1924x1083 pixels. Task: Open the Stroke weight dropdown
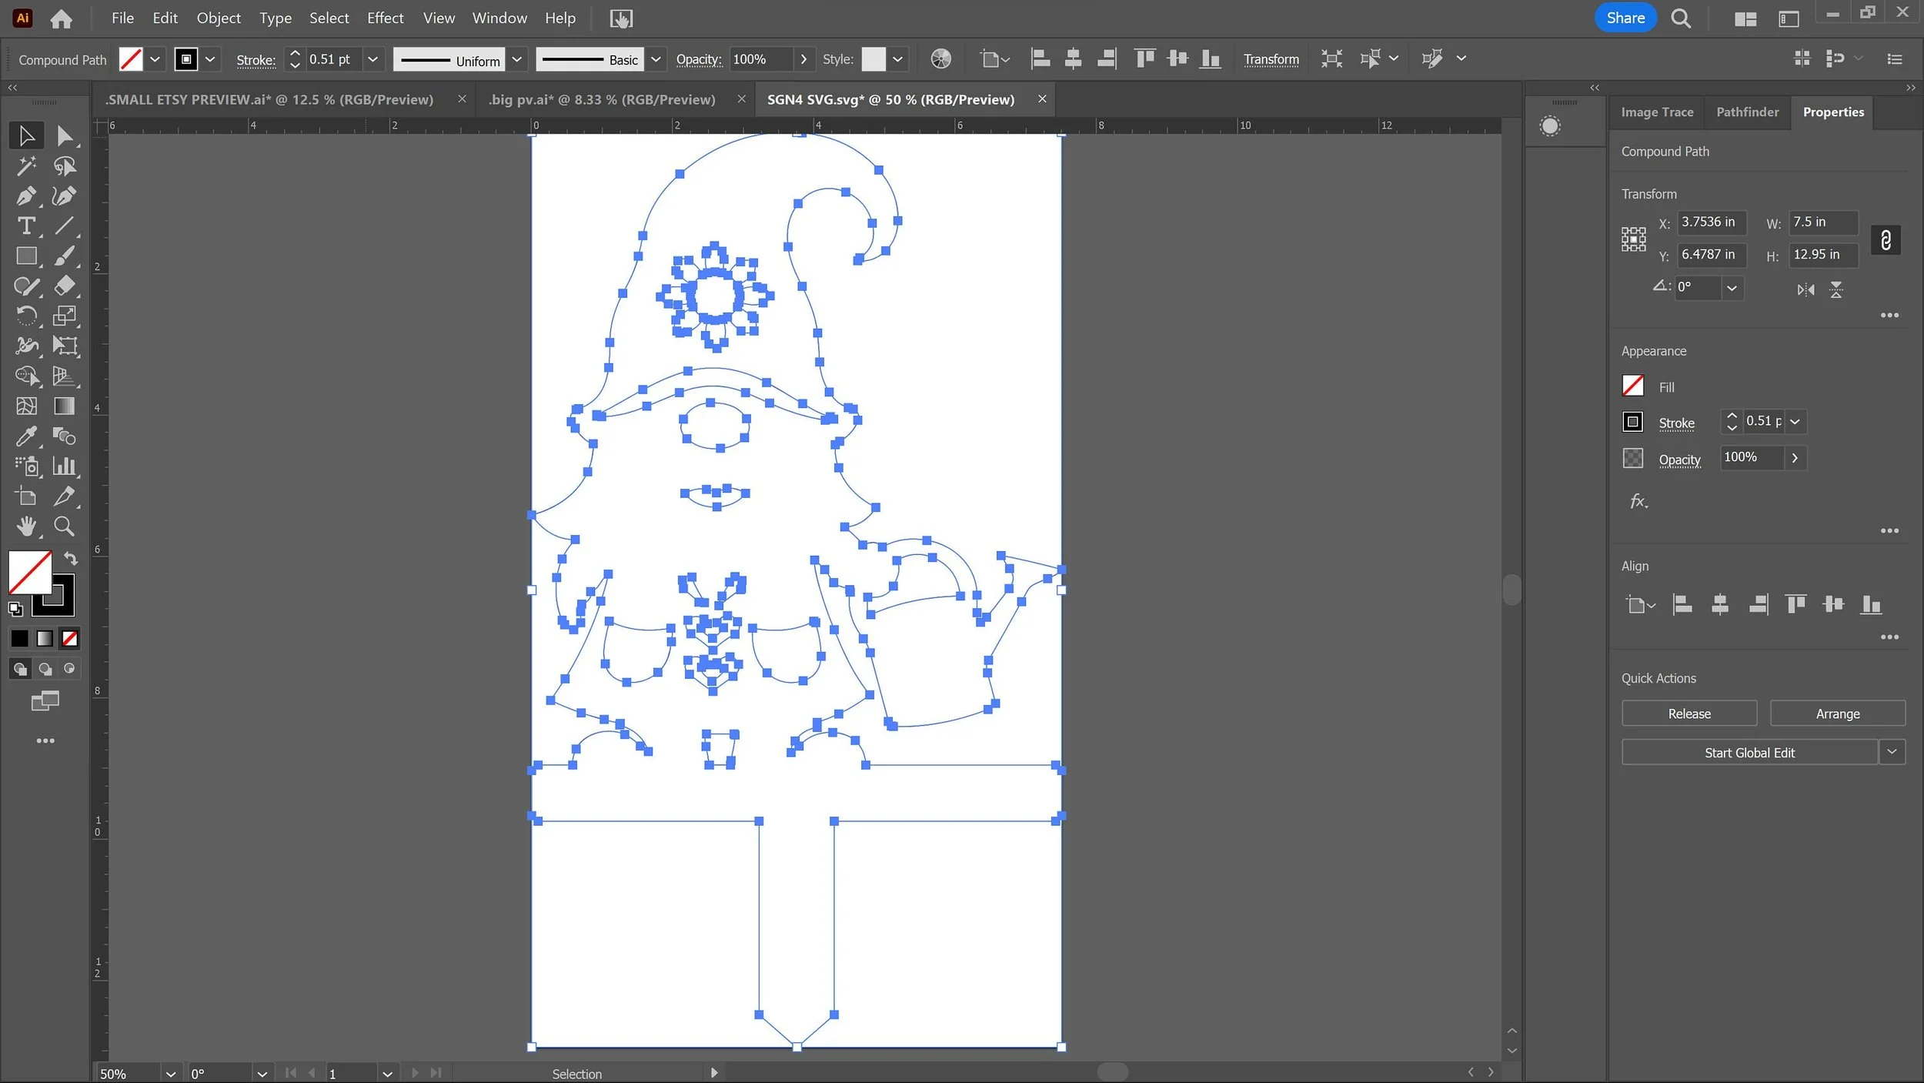373,59
